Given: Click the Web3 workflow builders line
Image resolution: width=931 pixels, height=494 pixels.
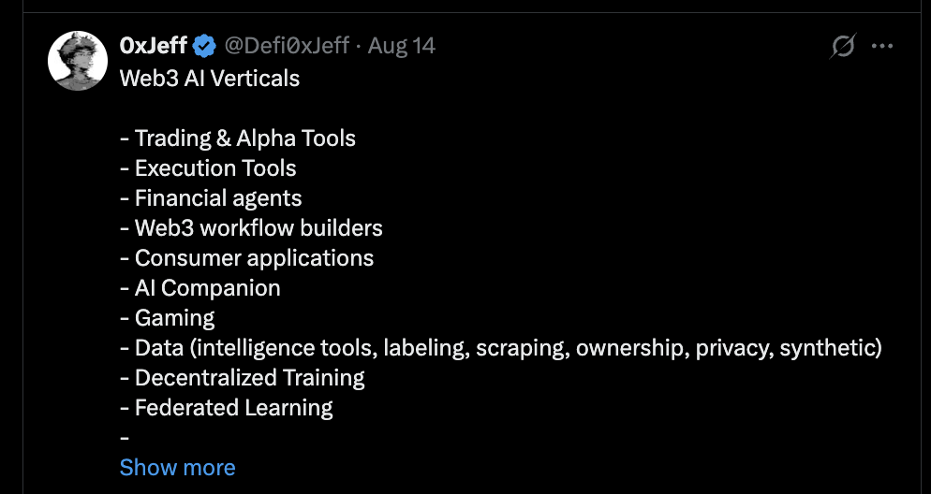Looking at the screenshot, I should point(251,228).
